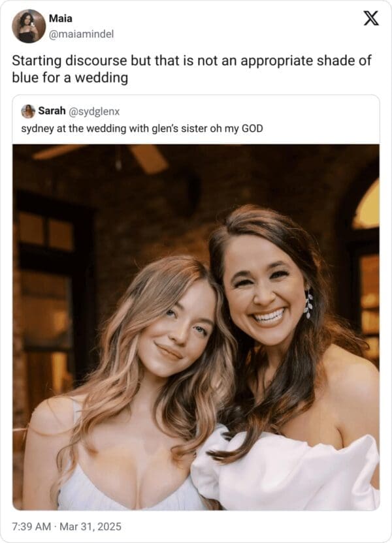This screenshot has width=392, height=543.
Task: Click "oh my GOD" in quoted post
Action: 241,128
